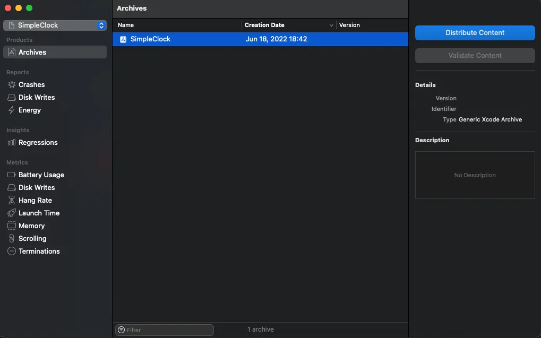The height and width of the screenshot is (338, 541).
Task: Click the Archives icon in sidebar
Action: pyautogui.click(x=12, y=52)
